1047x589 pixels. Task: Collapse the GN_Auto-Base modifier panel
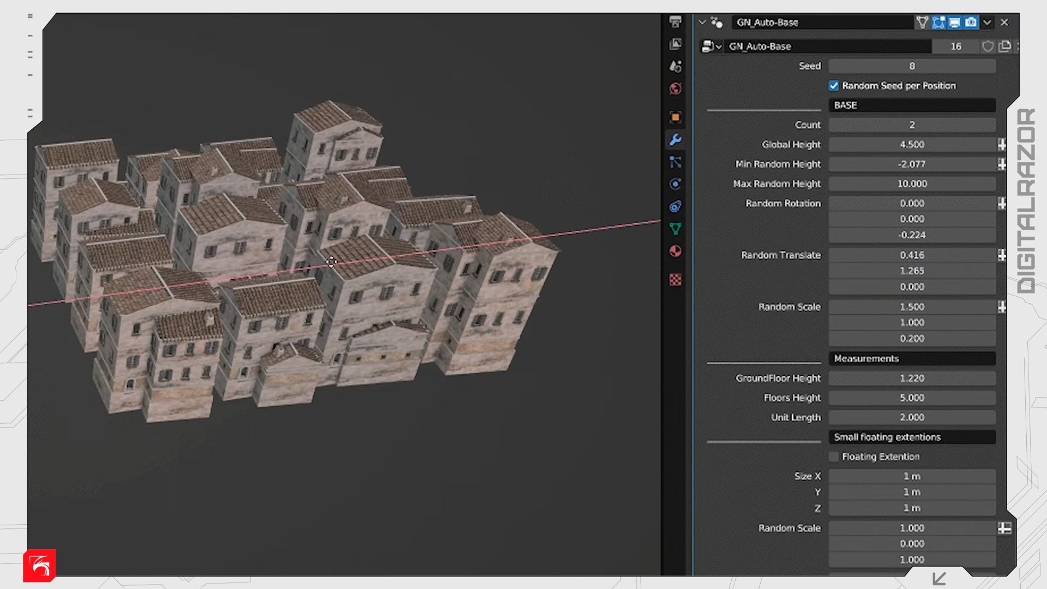tap(702, 22)
